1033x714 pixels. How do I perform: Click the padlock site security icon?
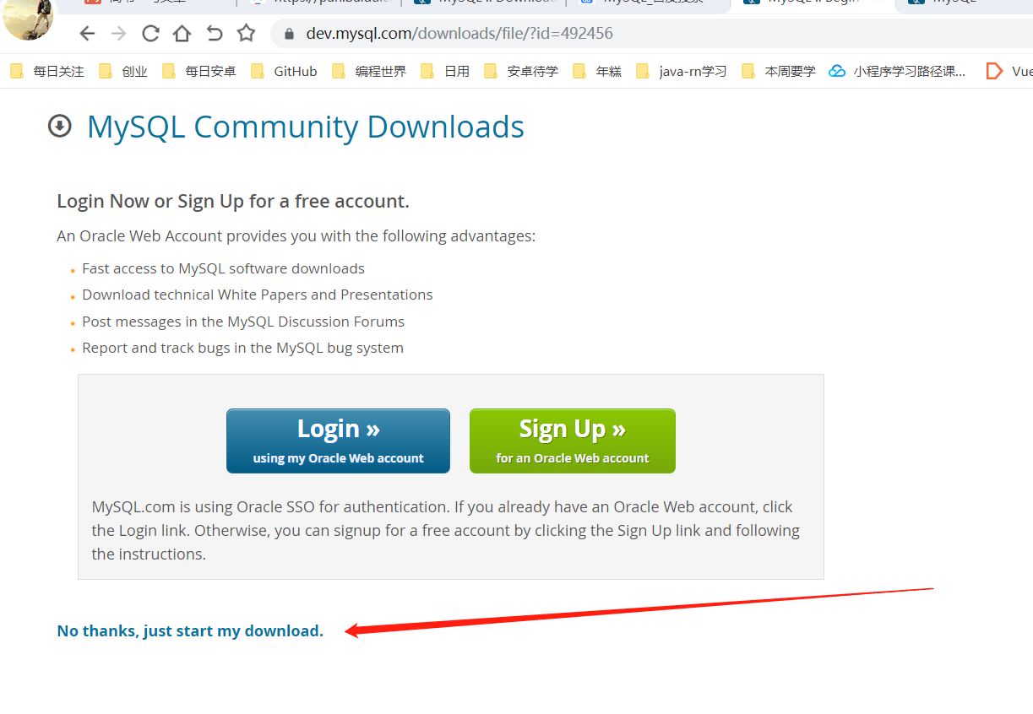coord(290,35)
